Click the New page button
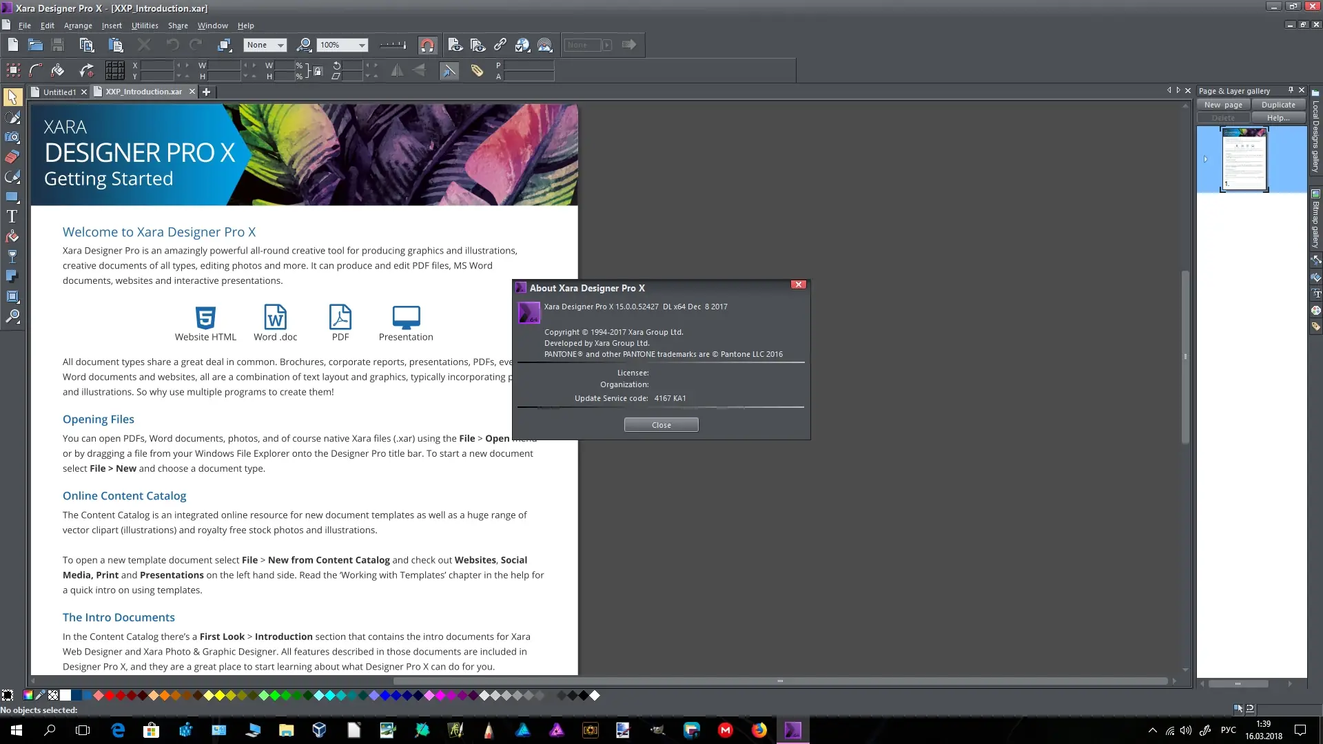 (1223, 105)
